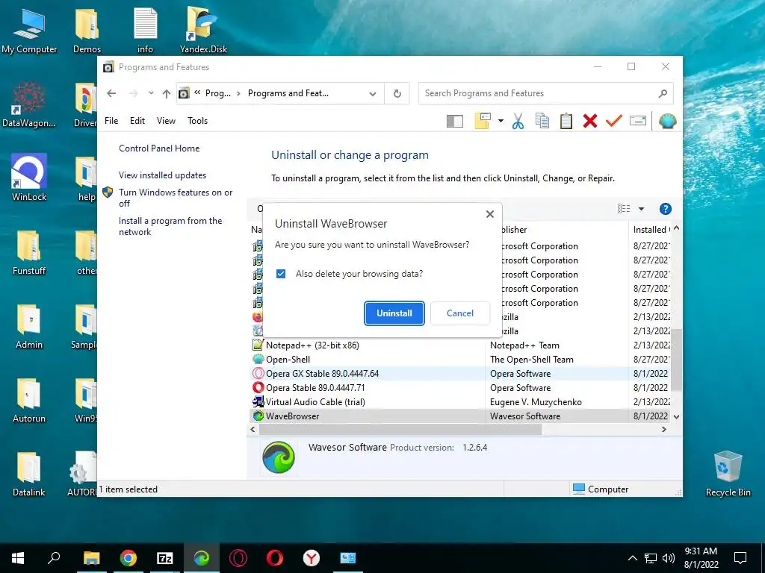Click the red X Delete toolbar icon
The height and width of the screenshot is (573, 765).
pos(590,121)
